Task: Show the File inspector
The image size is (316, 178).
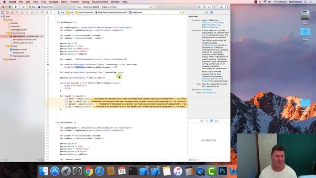Action: pos(206,12)
